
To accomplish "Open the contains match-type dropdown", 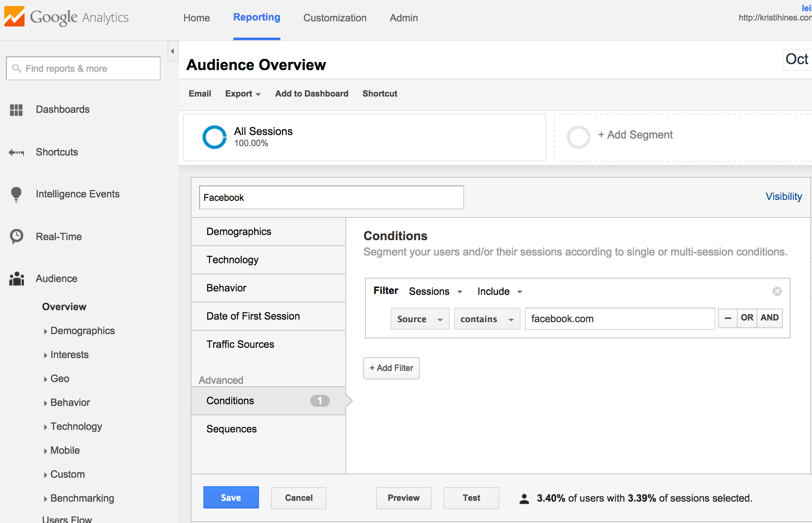I will pos(486,319).
